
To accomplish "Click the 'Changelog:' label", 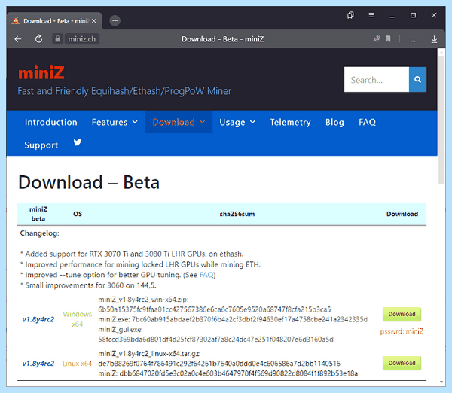I will tap(39, 233).
